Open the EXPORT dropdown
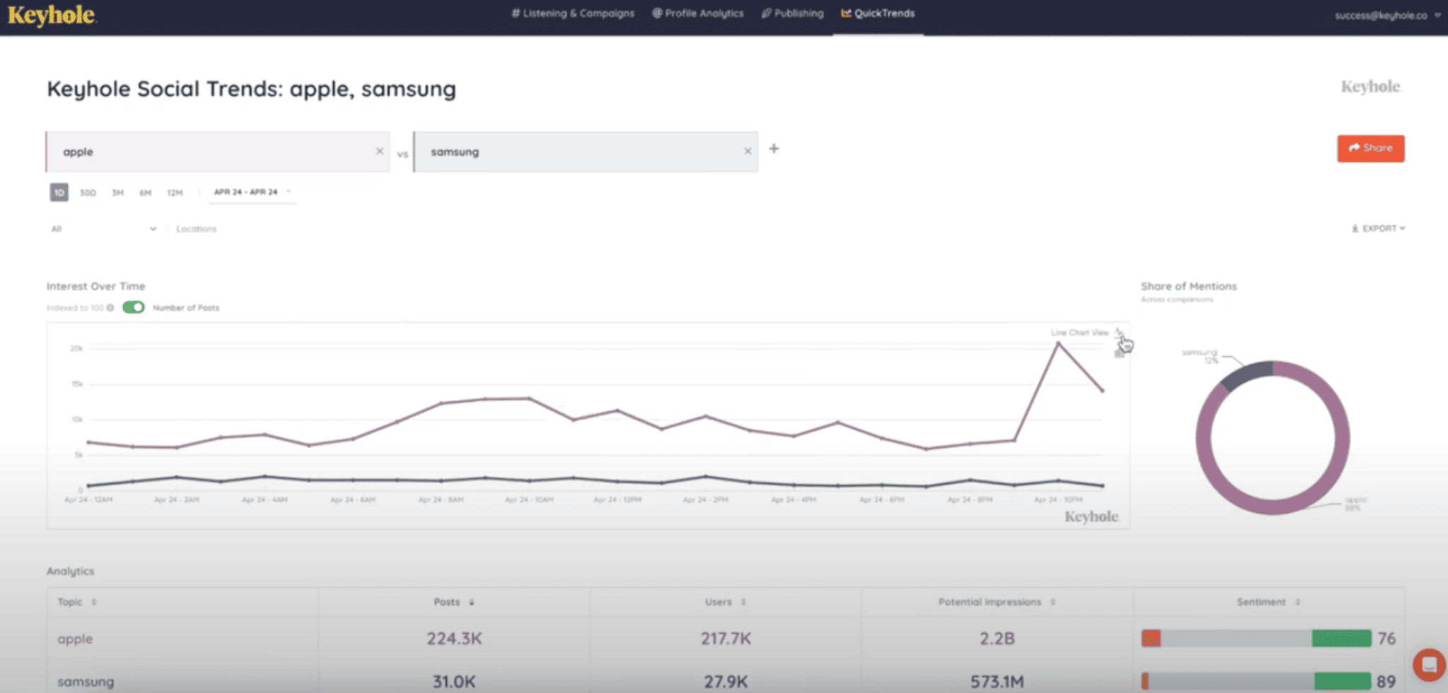This screenshot has height=693, width=1448. (x=1378, y=228)
